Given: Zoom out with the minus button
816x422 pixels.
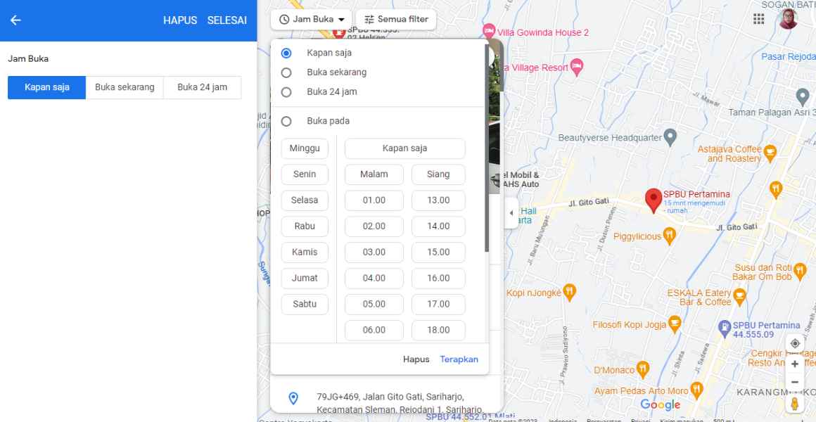Looking at the screenshot, I should [x=795, y=383].
